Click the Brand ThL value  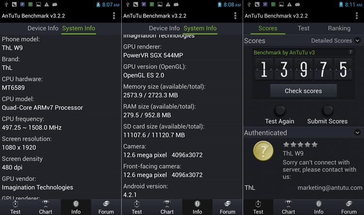[7, 68]
